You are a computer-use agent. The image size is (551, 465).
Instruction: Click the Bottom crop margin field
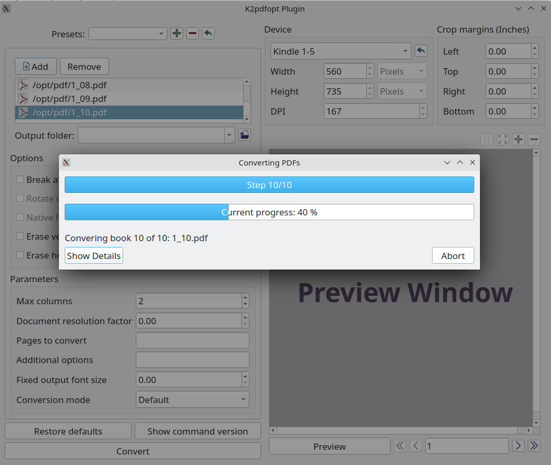[x=508, y=111]
